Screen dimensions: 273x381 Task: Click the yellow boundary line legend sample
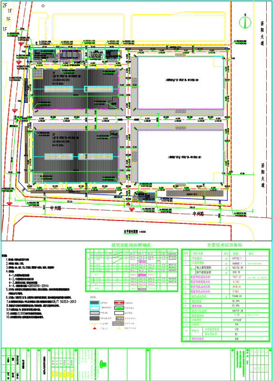click(x=94, y=324)
